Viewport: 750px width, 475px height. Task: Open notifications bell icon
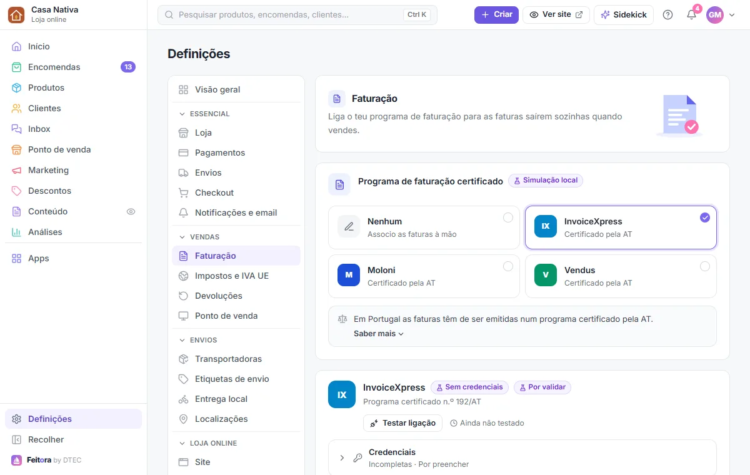pos(691,14)
